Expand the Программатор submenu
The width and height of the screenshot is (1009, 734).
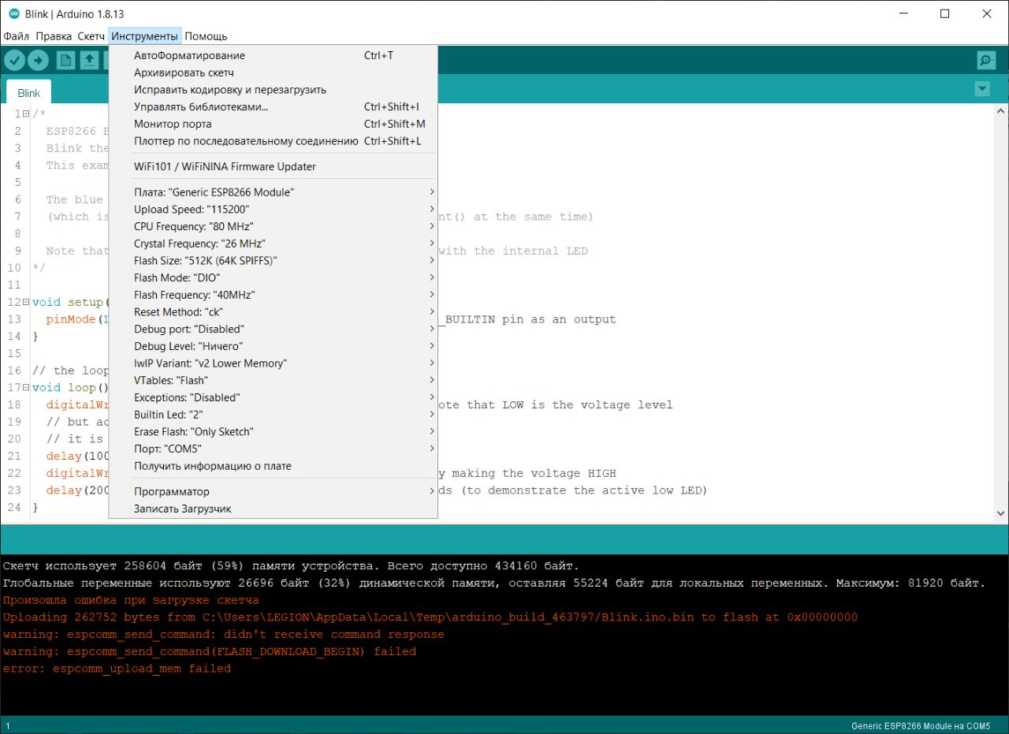tap(273, 492)
